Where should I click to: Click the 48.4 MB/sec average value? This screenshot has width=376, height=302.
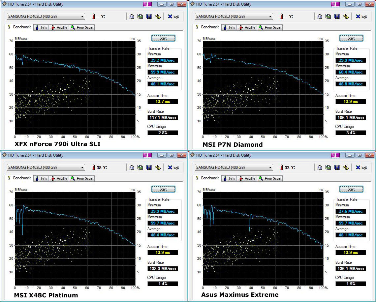point(163,235)
